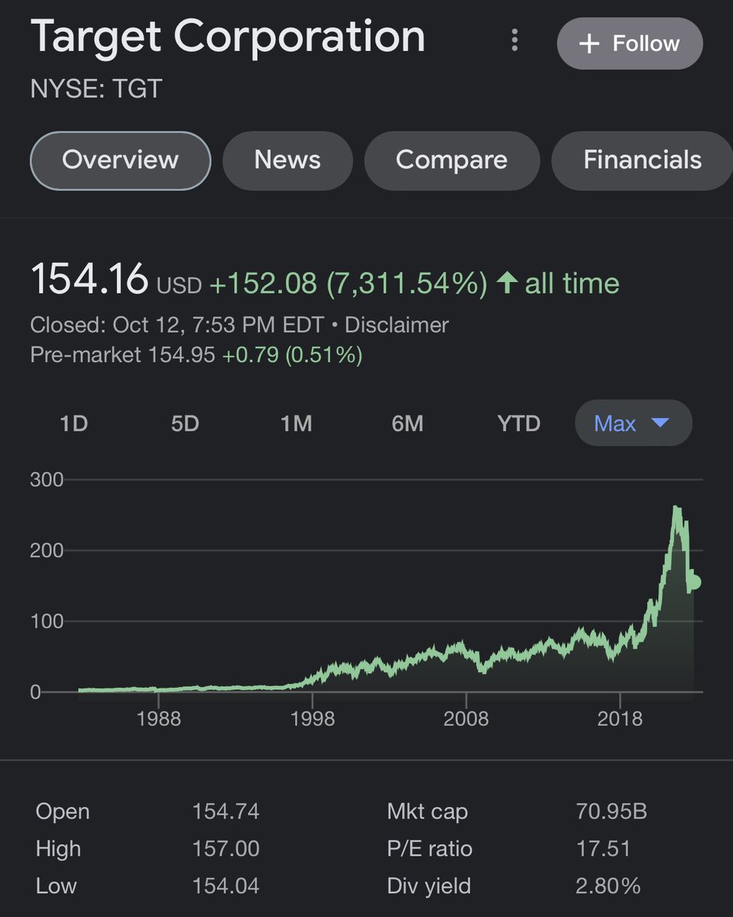The height and width of the screenshot is (917, 733).
Task: Click the 300 y-axis label
Action: click(47, 480)
